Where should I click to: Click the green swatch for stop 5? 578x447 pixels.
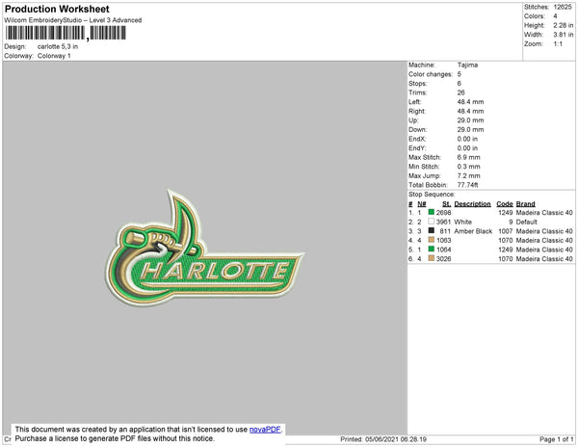pyautogui.click(x=431, y=250)
